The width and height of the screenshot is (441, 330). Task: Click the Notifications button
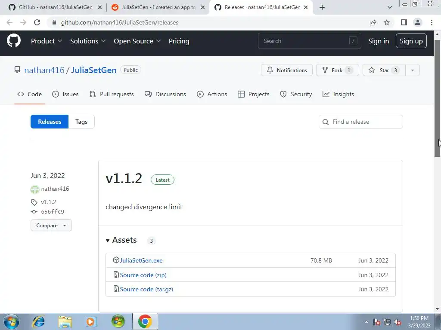point(286,70)
